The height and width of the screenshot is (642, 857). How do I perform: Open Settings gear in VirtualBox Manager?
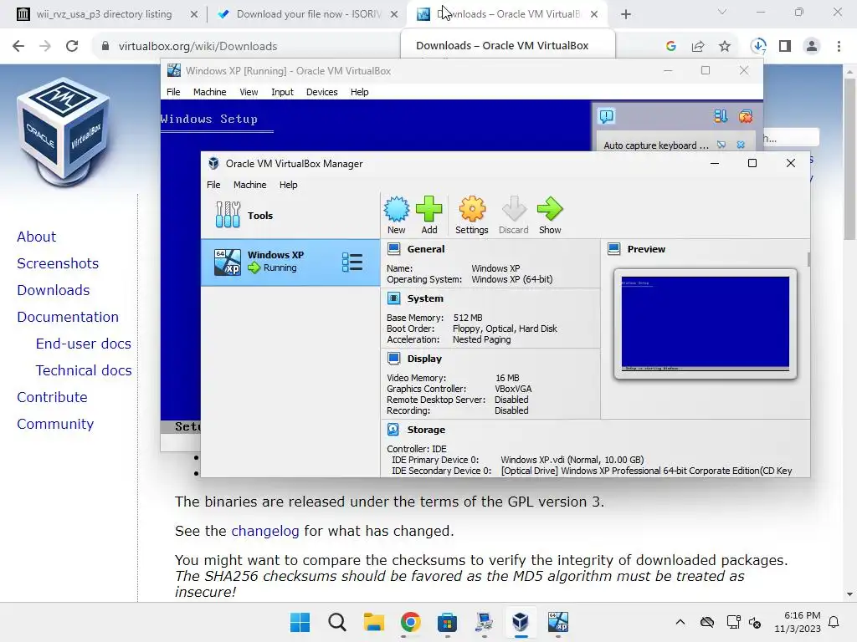point(472,216)
